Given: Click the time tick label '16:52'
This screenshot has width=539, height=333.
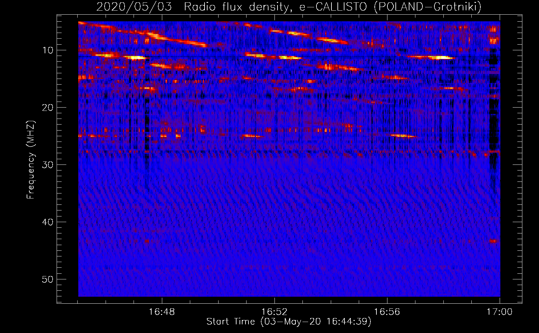Looking at the screenshot, I should click(274, 312).
